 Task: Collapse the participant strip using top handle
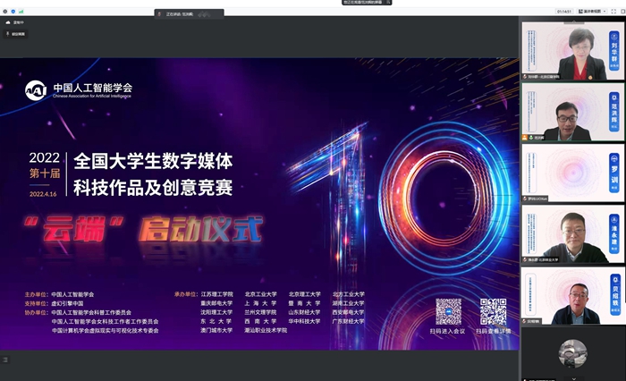click(x=573, y=20)
